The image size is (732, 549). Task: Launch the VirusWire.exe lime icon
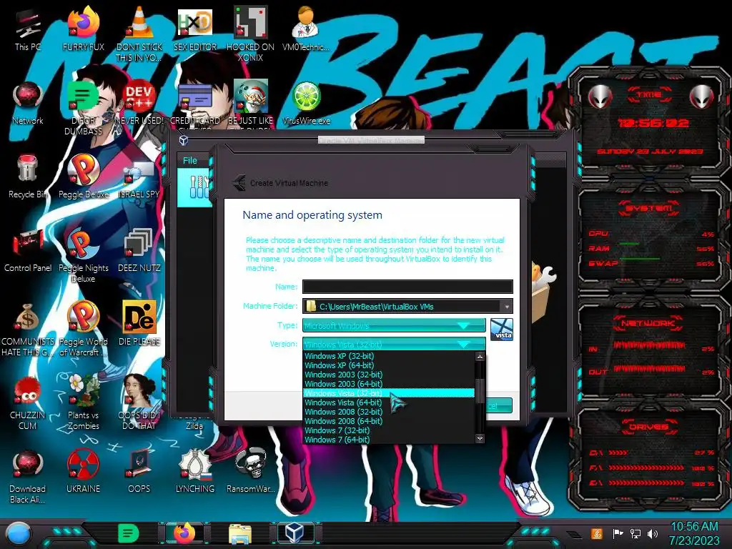[306, 103]
